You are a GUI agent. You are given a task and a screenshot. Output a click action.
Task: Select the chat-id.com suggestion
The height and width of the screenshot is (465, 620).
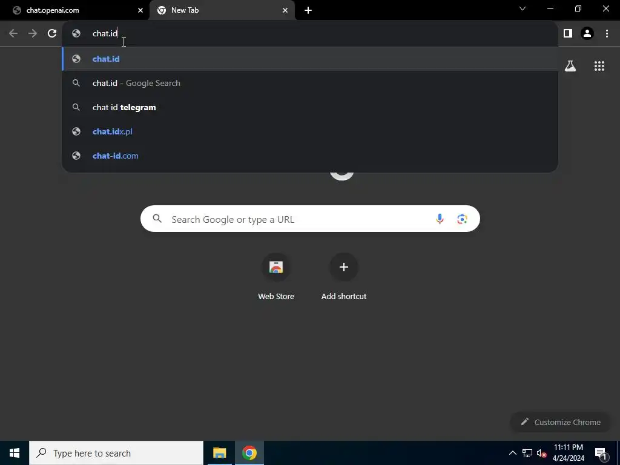point(311,156)
